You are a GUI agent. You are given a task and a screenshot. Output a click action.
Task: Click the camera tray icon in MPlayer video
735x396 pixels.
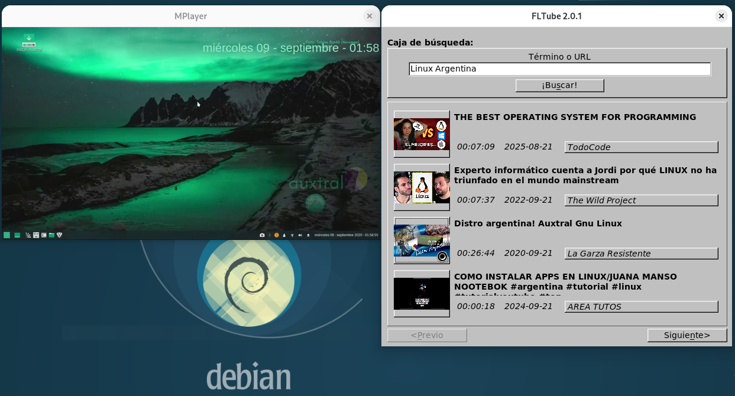(262, 235)
